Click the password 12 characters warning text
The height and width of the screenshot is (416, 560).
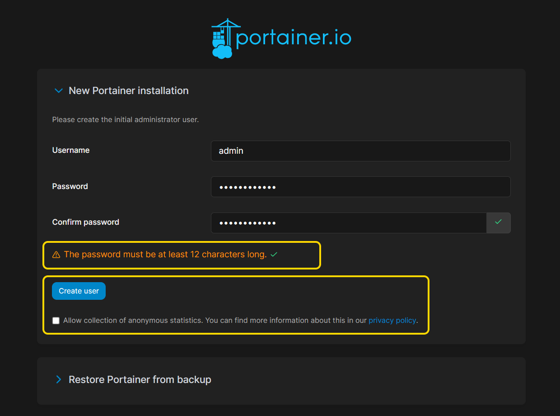click(165, 255)
